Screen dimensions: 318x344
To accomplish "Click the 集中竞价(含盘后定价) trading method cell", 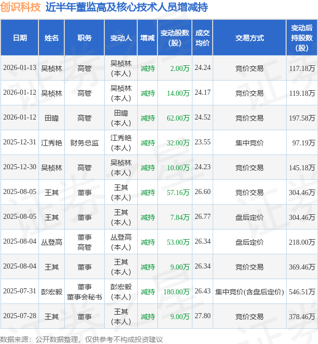I will tap(249, 292).
